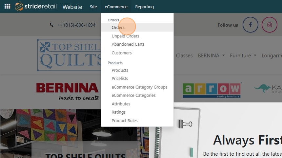Screen dimensions: 282x158
Task: Open the Reporting menu
Action: click(x=144, y=7)
